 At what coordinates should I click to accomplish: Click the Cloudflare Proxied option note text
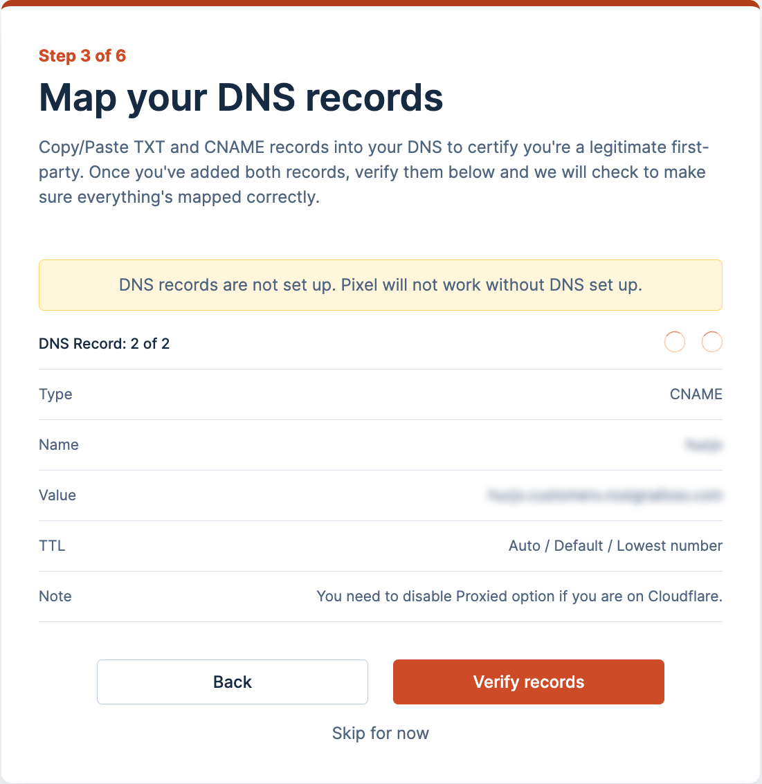[x=519, y=596]
